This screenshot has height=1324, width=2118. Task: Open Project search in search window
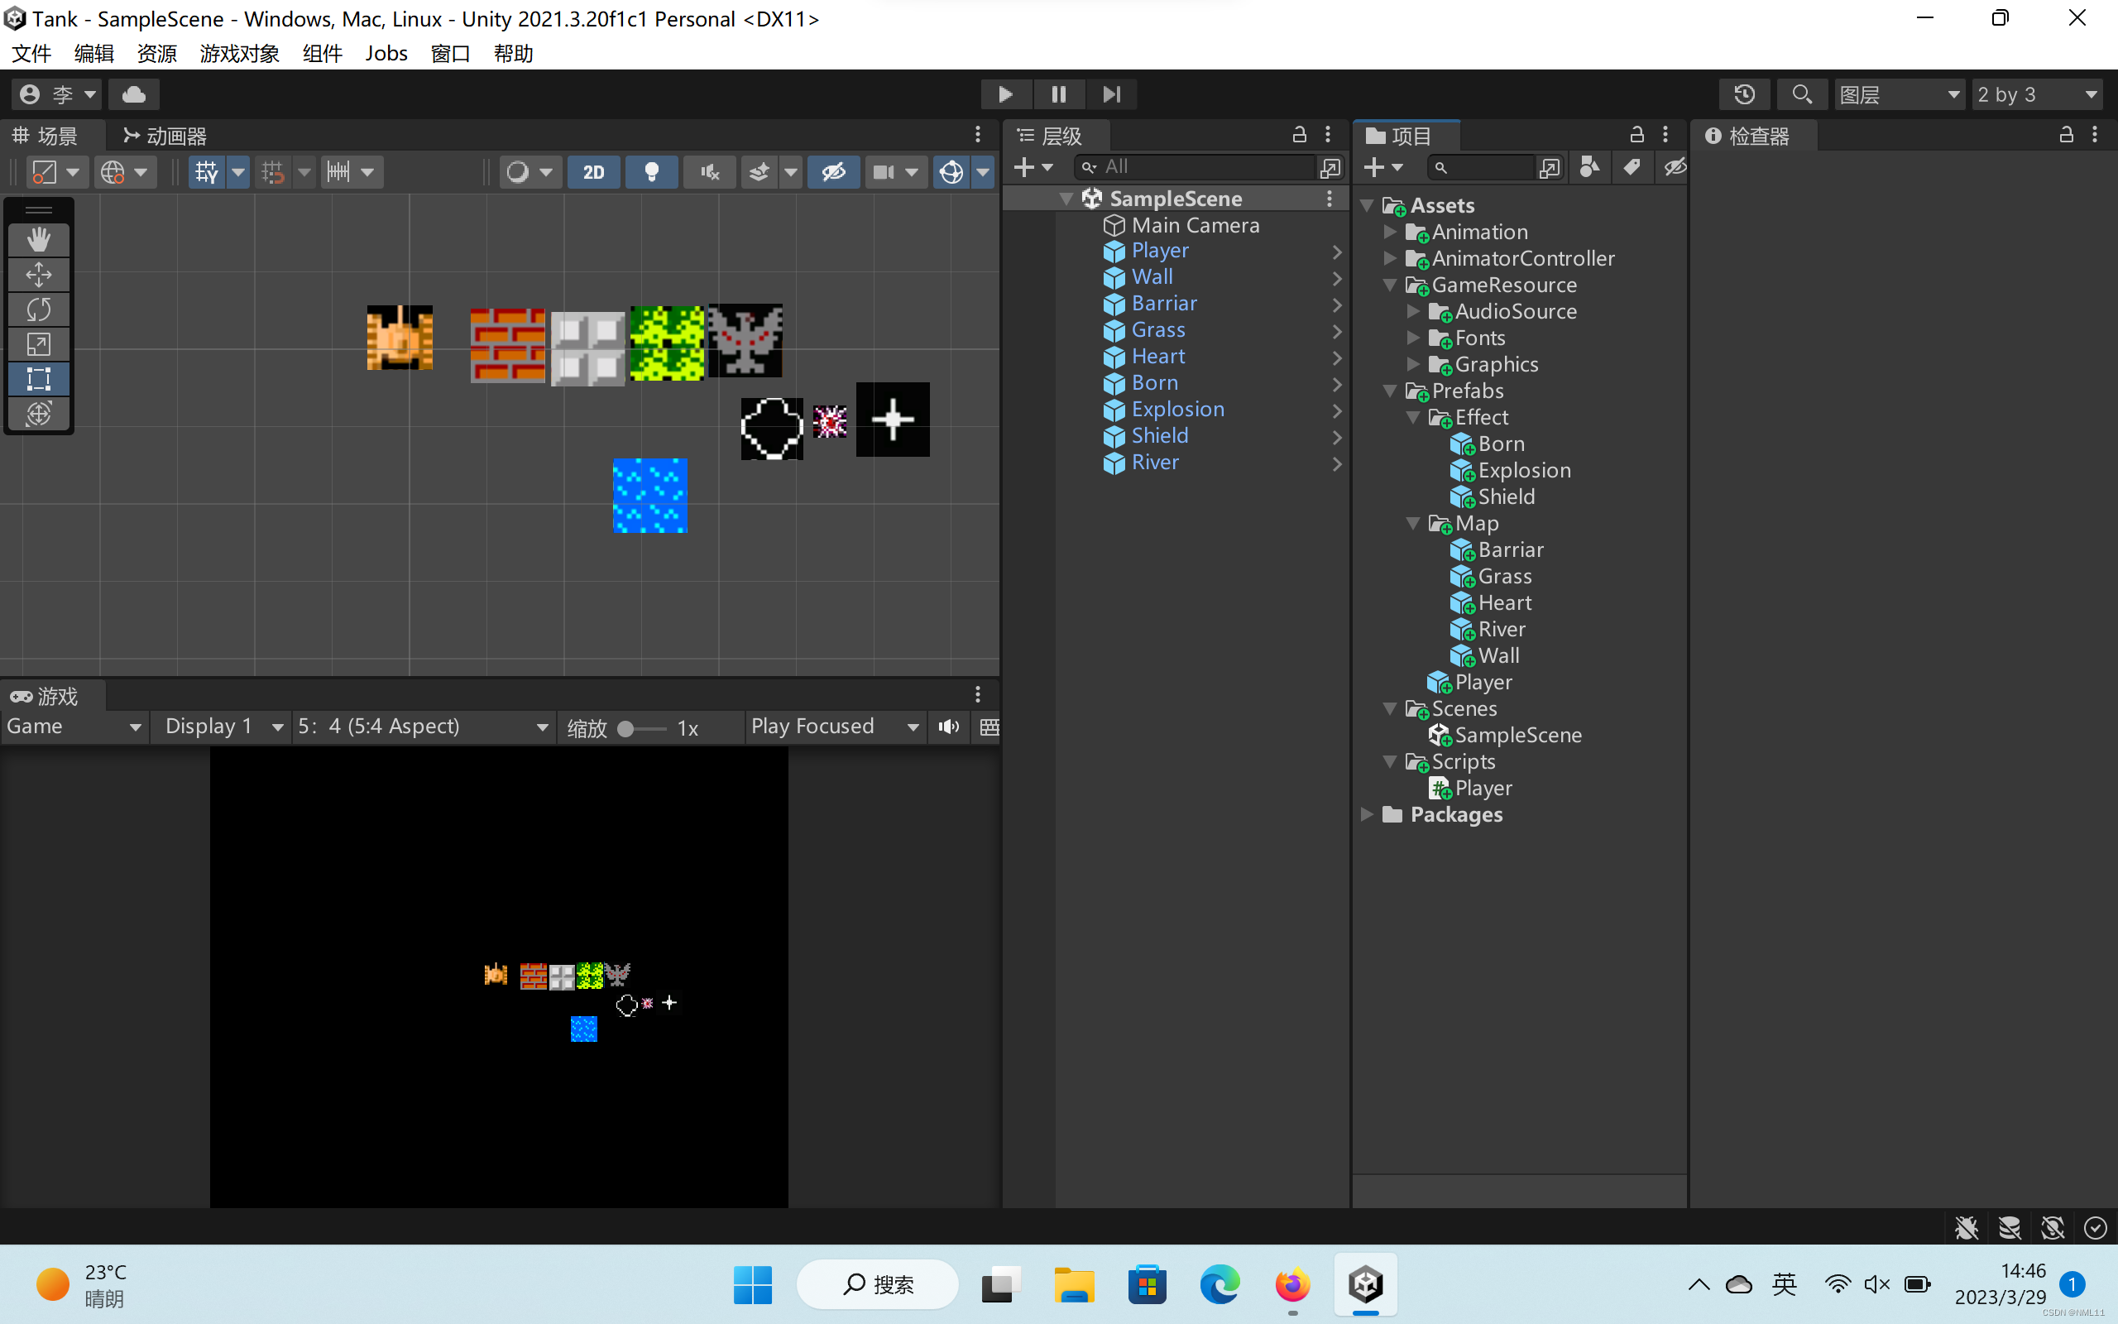click(1549, 167)
